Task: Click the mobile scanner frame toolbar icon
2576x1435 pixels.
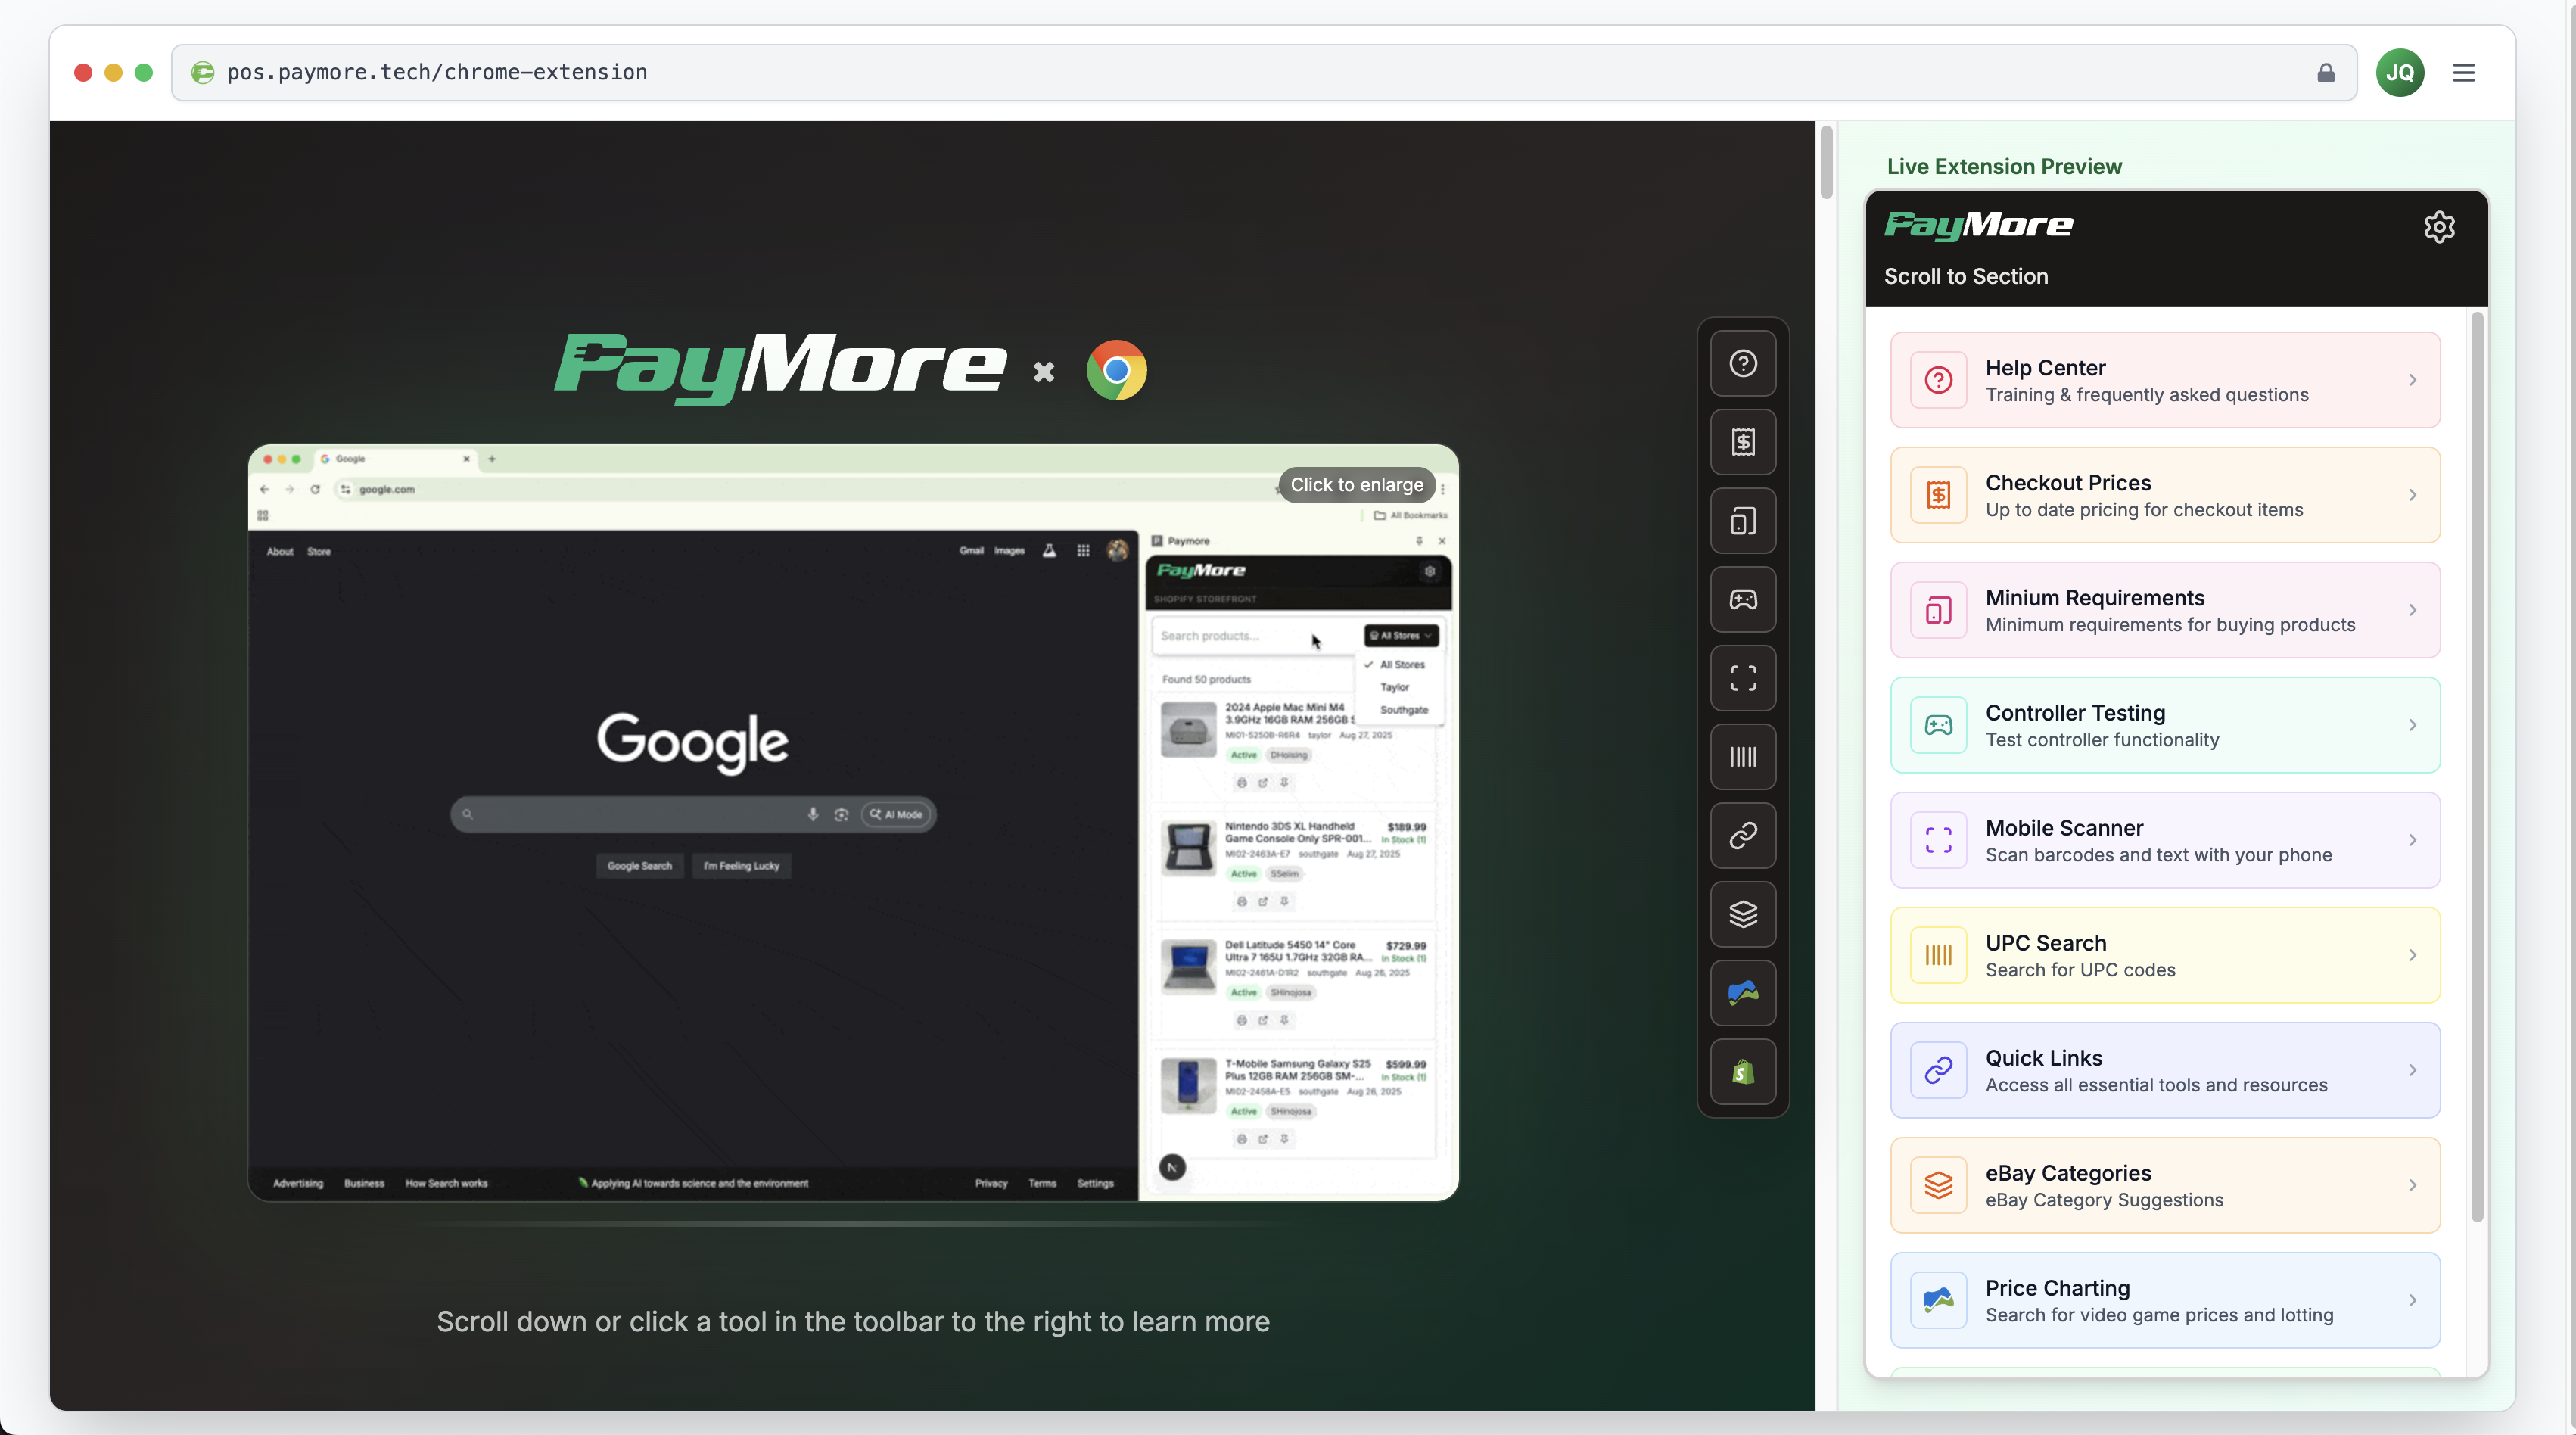Action: tap(1743, 678)
